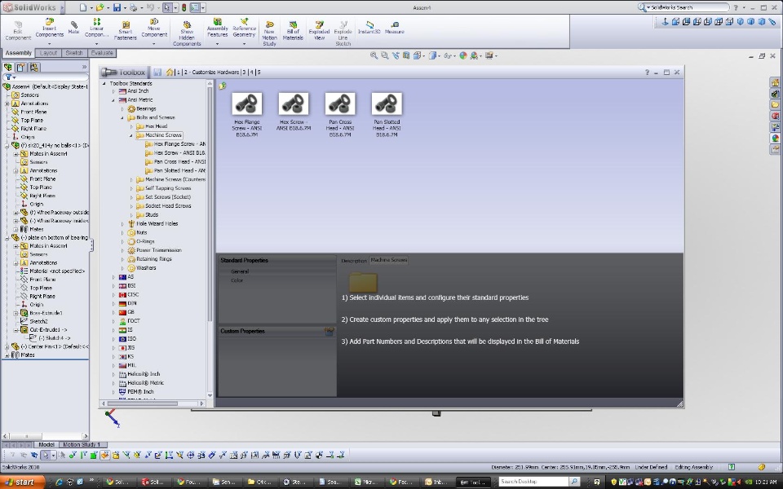Open Power Transmission in the tree
The width and height of the screenshot is (783, 489).
tap(159, 250)
